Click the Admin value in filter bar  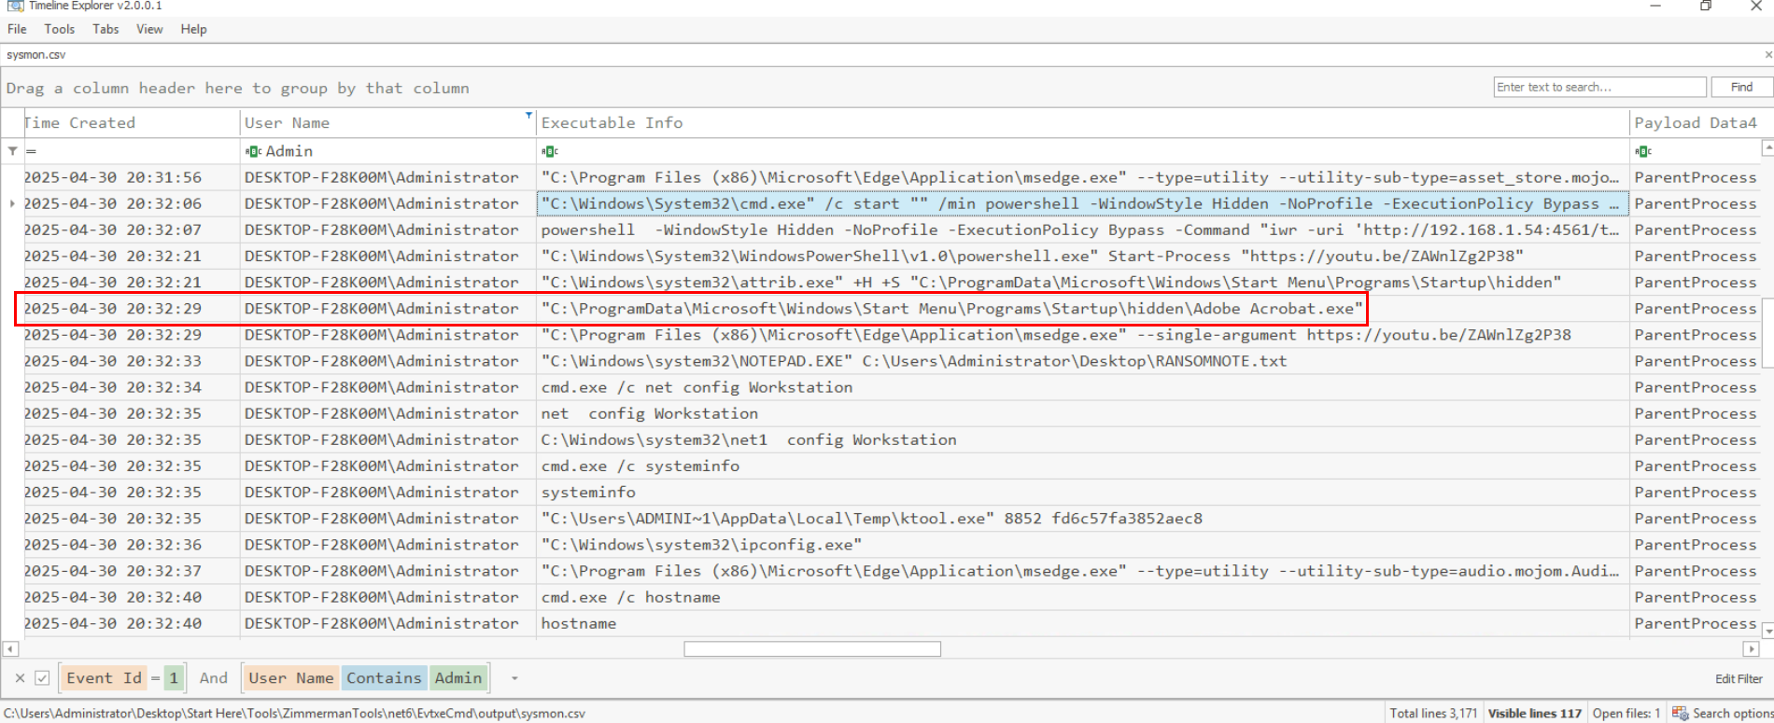[x=458, y=678]
